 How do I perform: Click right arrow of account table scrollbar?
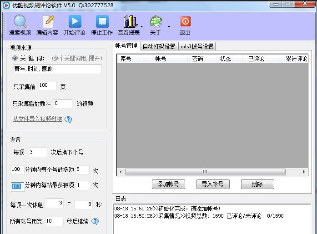pos(304,172)
